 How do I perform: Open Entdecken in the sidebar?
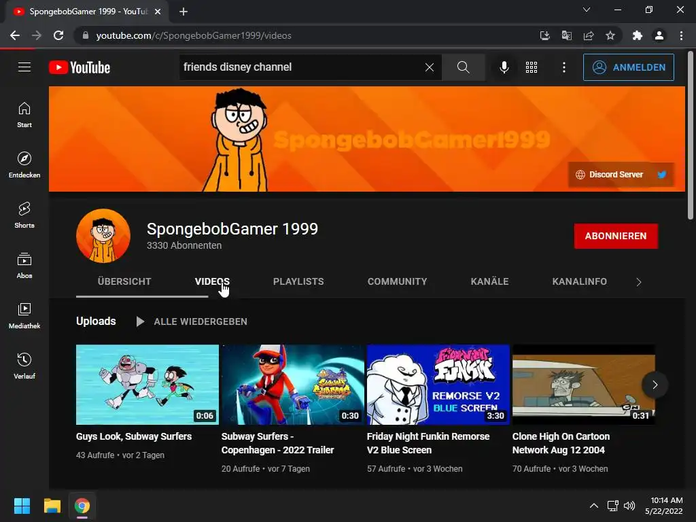tap(24, 165)
